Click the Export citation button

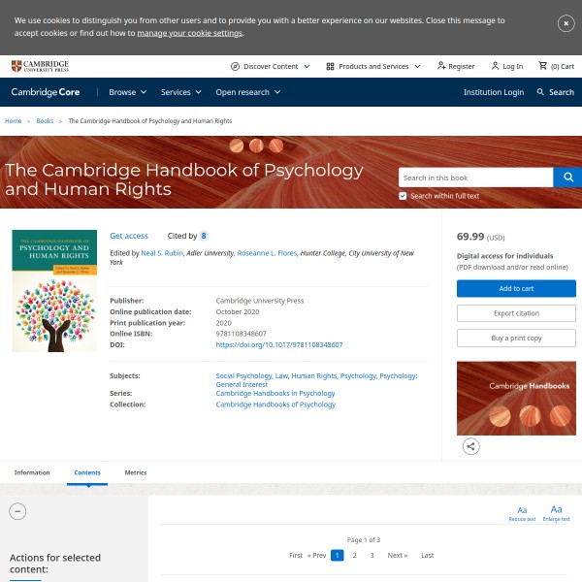pyautogui.click(x=516, y=313)
